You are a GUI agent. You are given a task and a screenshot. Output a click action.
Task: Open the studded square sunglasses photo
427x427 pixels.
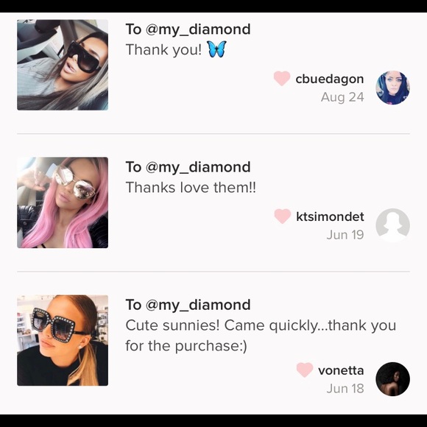(63, 340)
